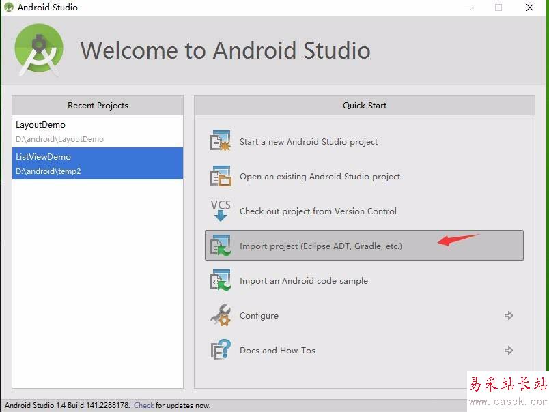Click the Configure wrench and gear icon
The height and width of the screenshot is (412, 549).
pos(221,314)
